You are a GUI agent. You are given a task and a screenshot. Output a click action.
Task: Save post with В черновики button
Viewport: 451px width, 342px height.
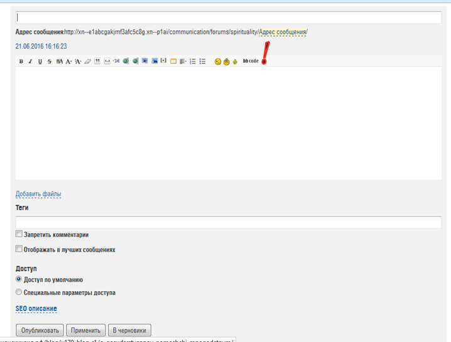(129, 330)
